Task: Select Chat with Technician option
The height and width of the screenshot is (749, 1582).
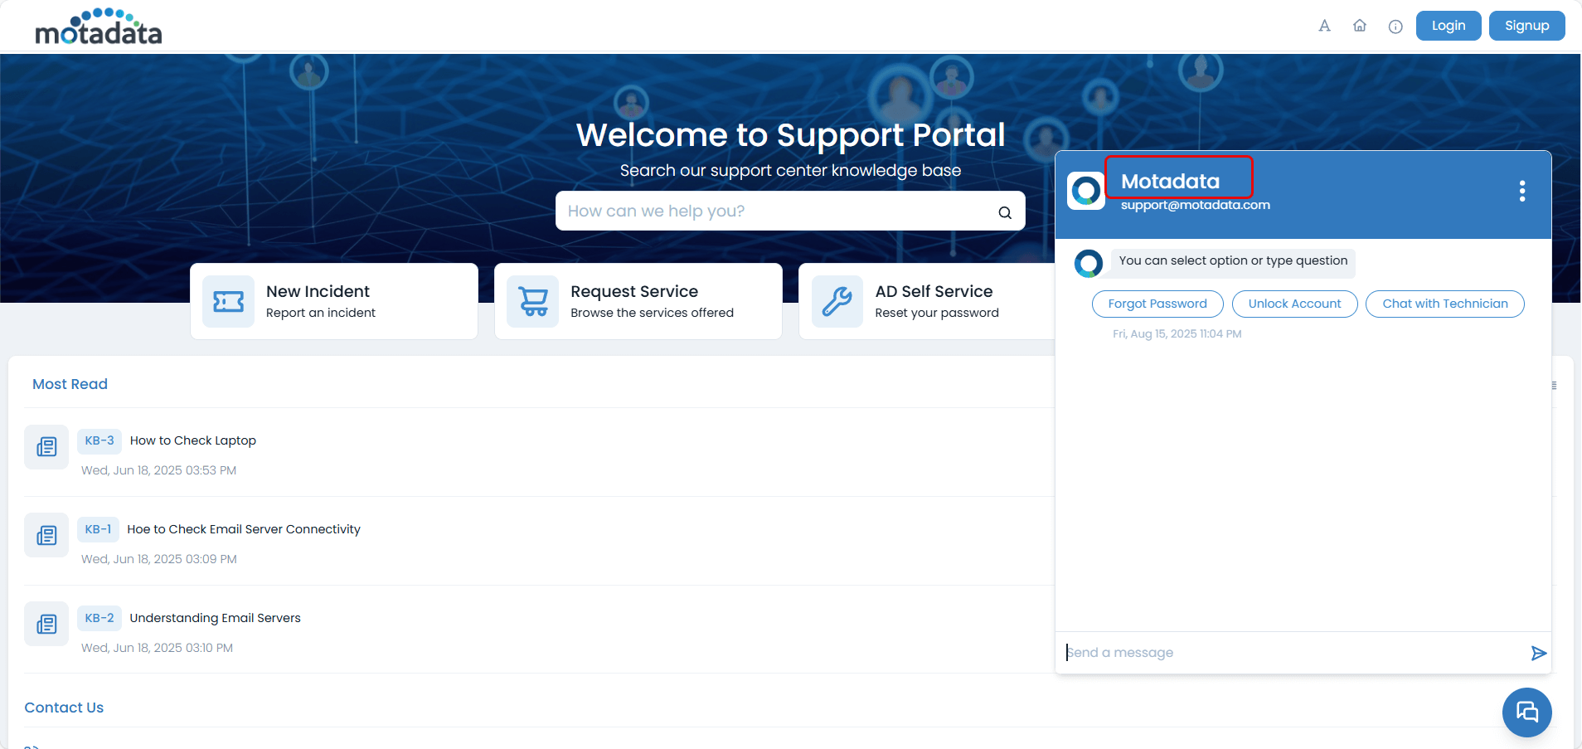Action: coord(1444,304)
